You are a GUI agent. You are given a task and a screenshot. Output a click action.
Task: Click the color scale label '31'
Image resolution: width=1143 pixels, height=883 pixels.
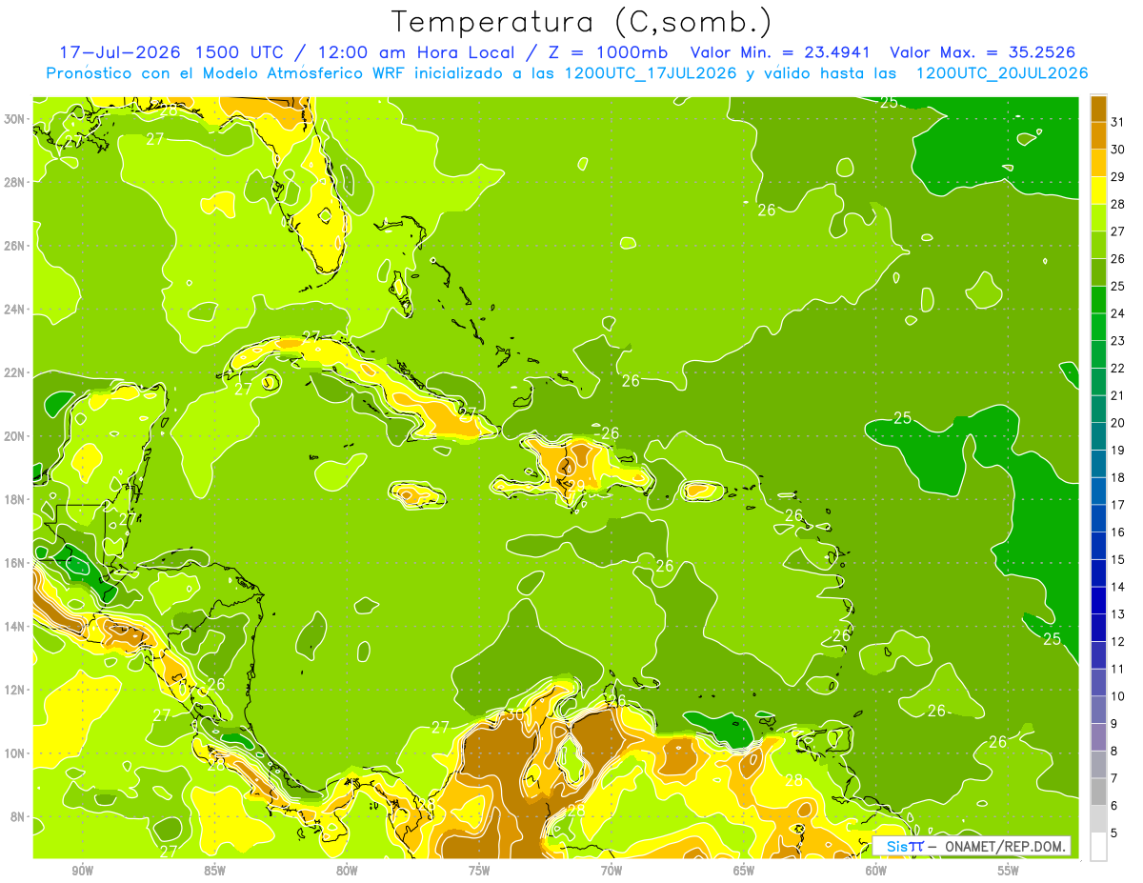[1118, 121]
